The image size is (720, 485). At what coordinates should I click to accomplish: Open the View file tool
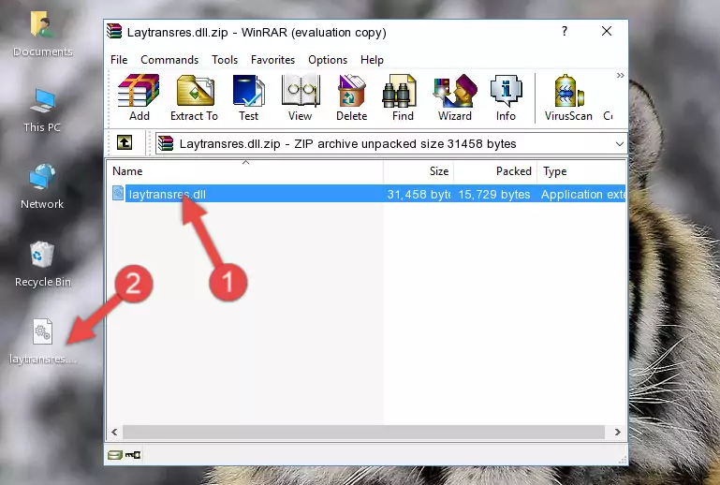click(x=301, y=97)
